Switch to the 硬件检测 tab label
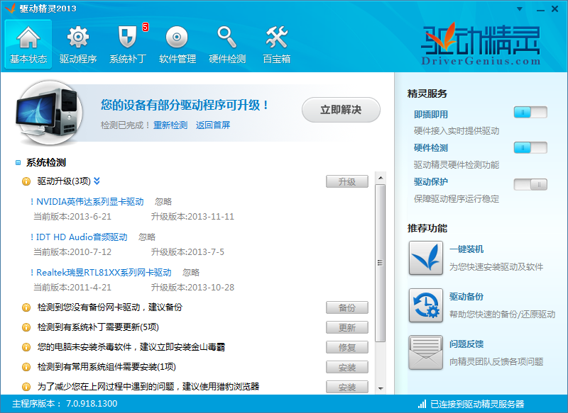Viewport: 568px width, 413px height. [227, 59]
